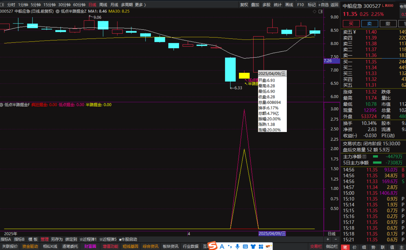Toggle the right side panel icon above chart
Viewport: 406px width, 250px height.
click(x=320, y=11)
